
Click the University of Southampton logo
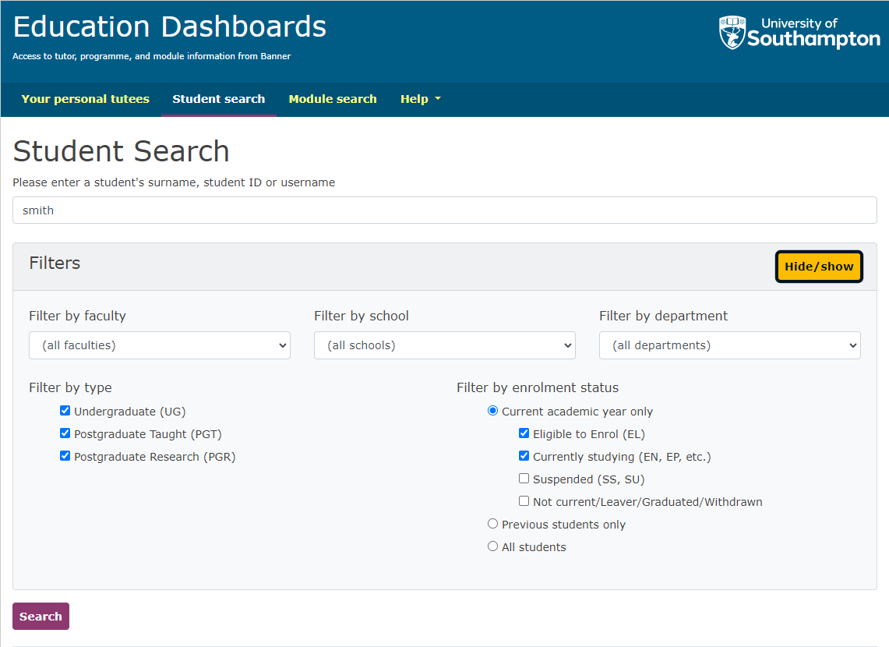tap(799, 32)
